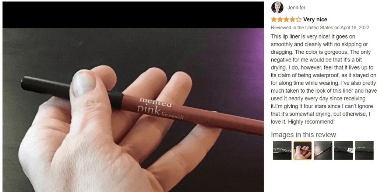Screen dimensions: 377x192
Task: Select the fourth thumbnail with white label
Action: (343, 150)
